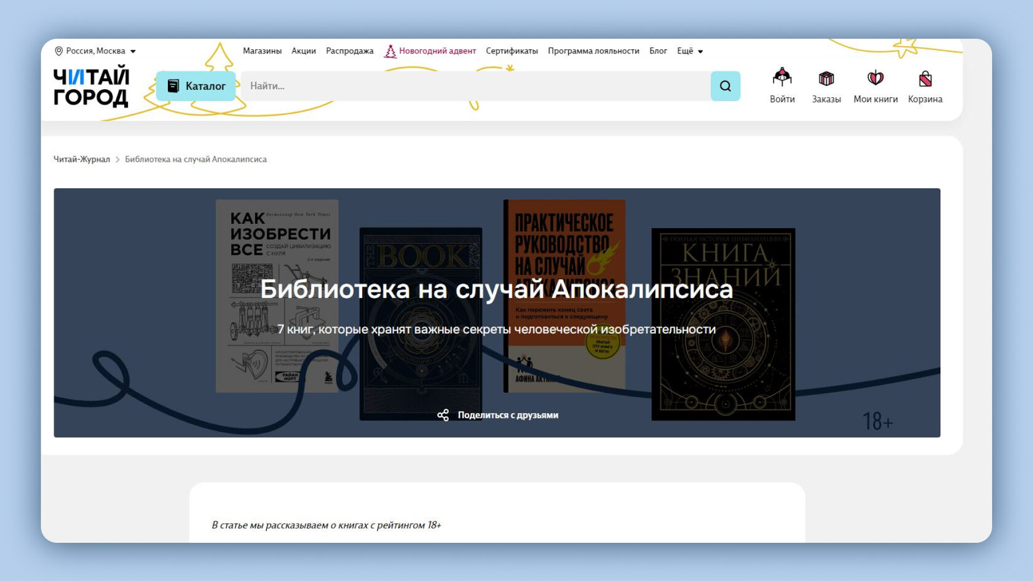The width and height of the screenshot is (1033, 581).
Task: Open the Мои книги heart icon
Action: (x=876, y=78)
